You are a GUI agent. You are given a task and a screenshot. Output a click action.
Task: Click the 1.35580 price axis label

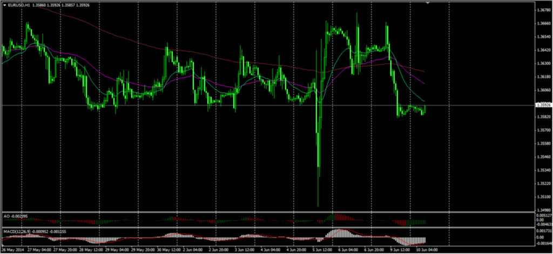click(542, 143)
